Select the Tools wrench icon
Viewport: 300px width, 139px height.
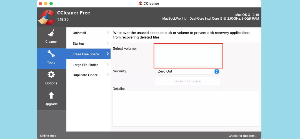[51, 54]
